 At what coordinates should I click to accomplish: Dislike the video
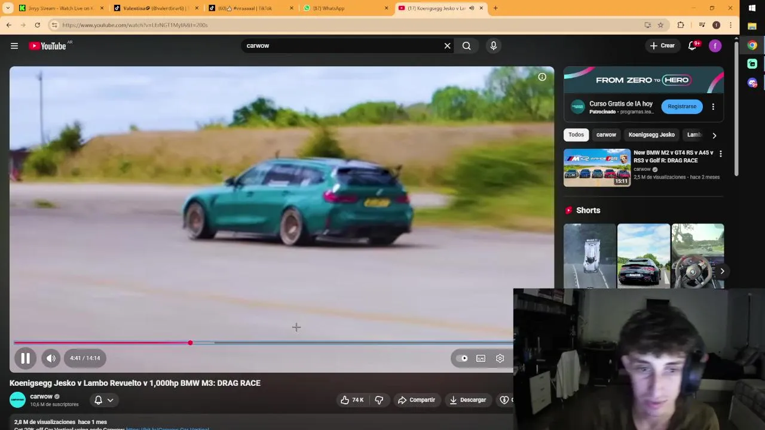coord(379,400)
